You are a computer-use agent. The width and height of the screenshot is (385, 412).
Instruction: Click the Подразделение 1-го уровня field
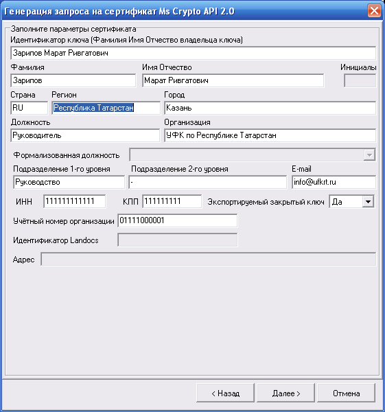pyautogui.click(x=69, y=182)
